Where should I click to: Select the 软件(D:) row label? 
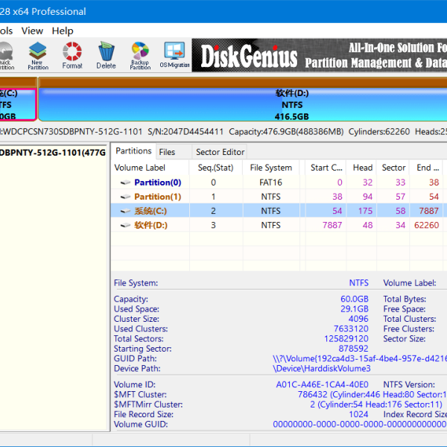pos(150,225)
